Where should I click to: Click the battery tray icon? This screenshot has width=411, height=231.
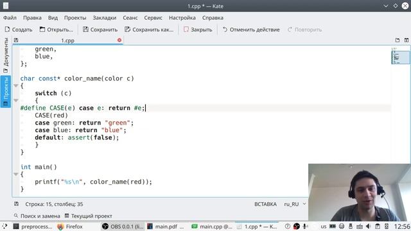(333, 226)
